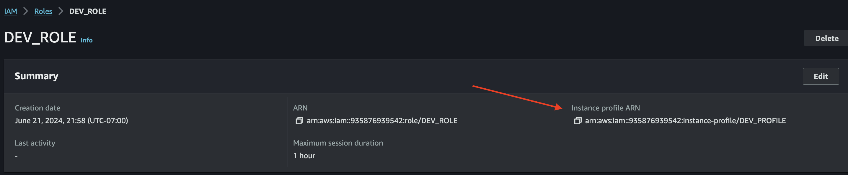Click the June 21, 2024 creation date value
848x175 pixels.
71,120
